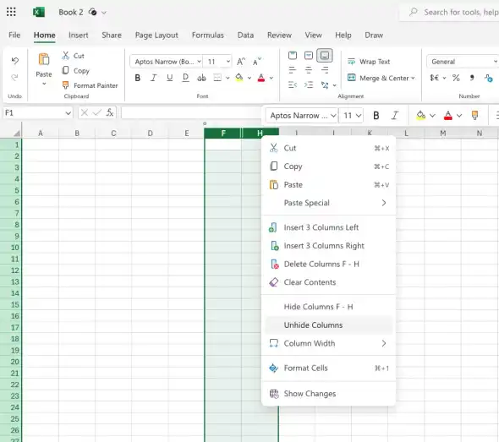This screenshot has height=442, width=499.
Task: Click ribbon fill color bucket
Action: click(239, 78)
